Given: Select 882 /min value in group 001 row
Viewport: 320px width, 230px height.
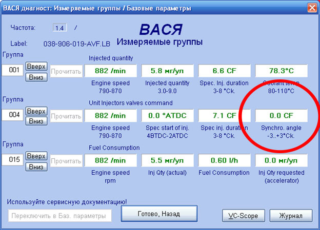Looking at the screenshot, I should (110, 71).
